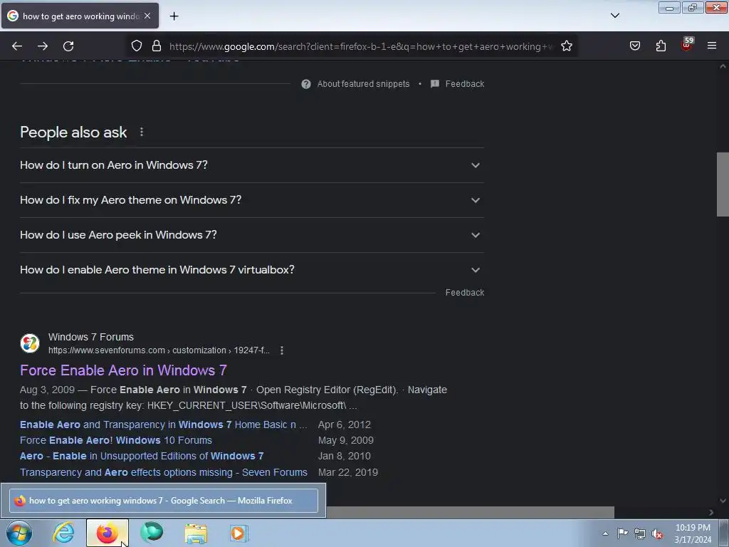This screenshot has height=547, width=729.
Task: Open People also ask three-dot menu
Action: click(x=142, y=132)
